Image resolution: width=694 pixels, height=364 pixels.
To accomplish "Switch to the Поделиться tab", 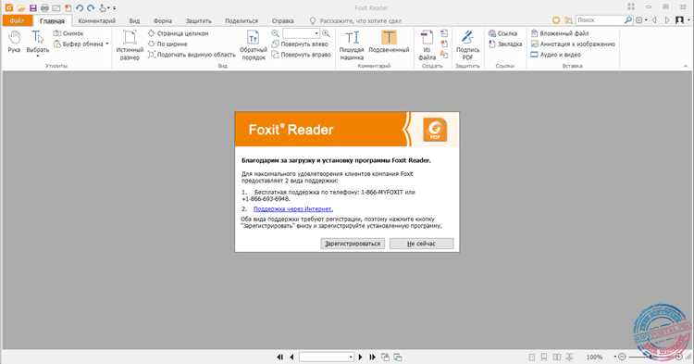I will [242, 20].
